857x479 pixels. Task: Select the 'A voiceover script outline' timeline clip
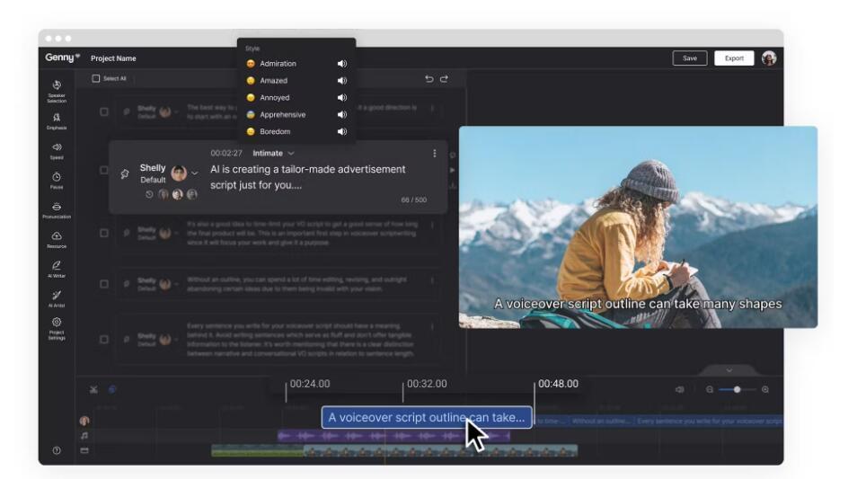[427, 418]
